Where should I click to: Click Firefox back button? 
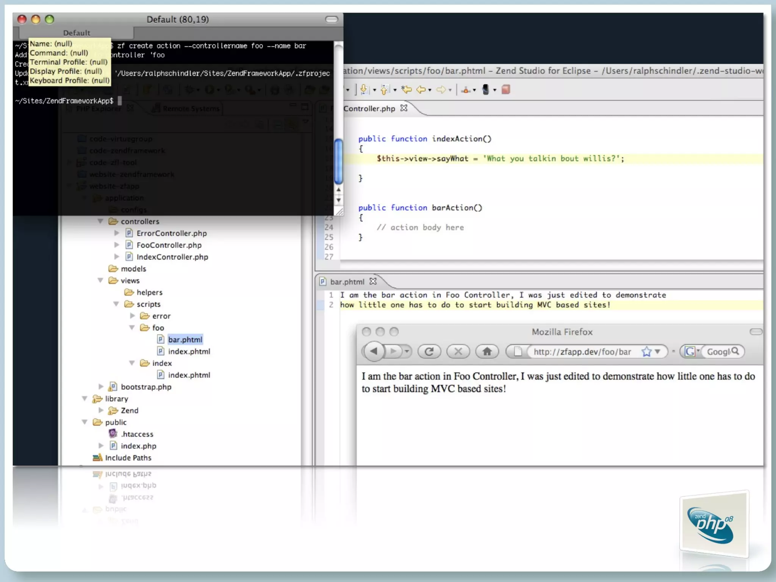[x=374, y=351]
